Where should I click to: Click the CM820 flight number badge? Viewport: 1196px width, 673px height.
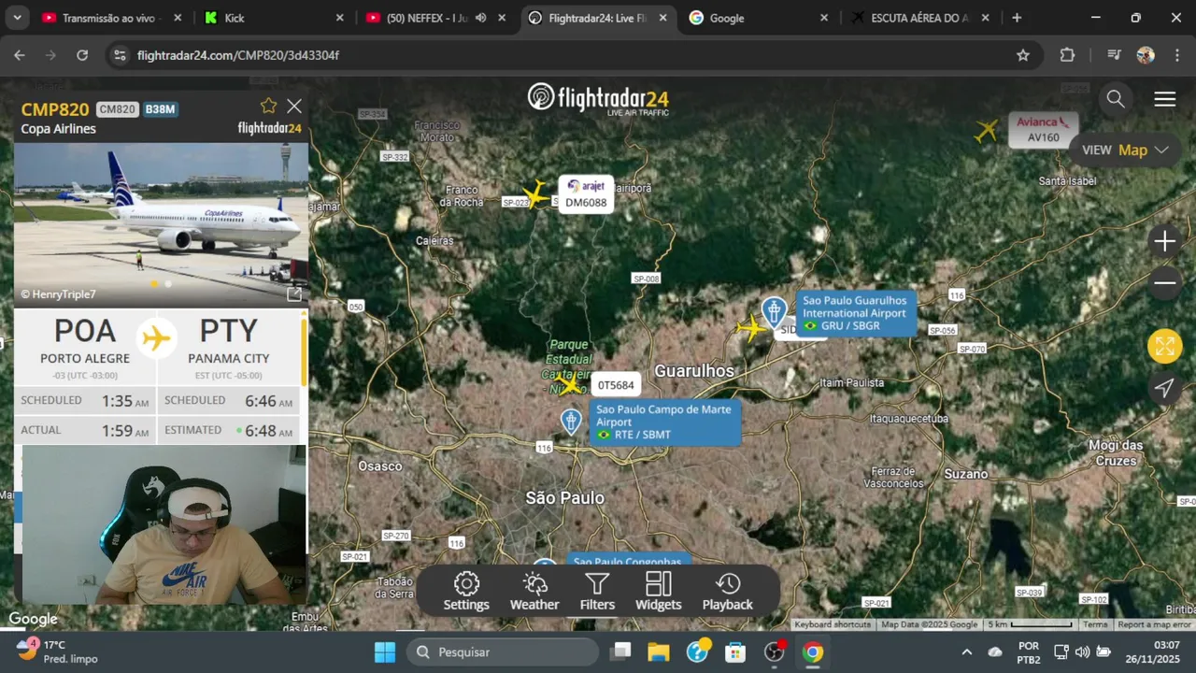117,109
